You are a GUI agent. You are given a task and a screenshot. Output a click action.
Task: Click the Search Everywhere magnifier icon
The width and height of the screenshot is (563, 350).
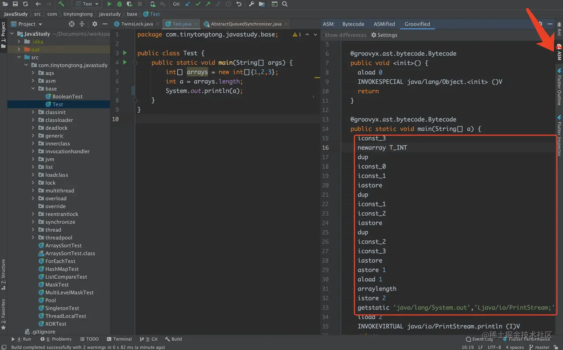point(285,4)
